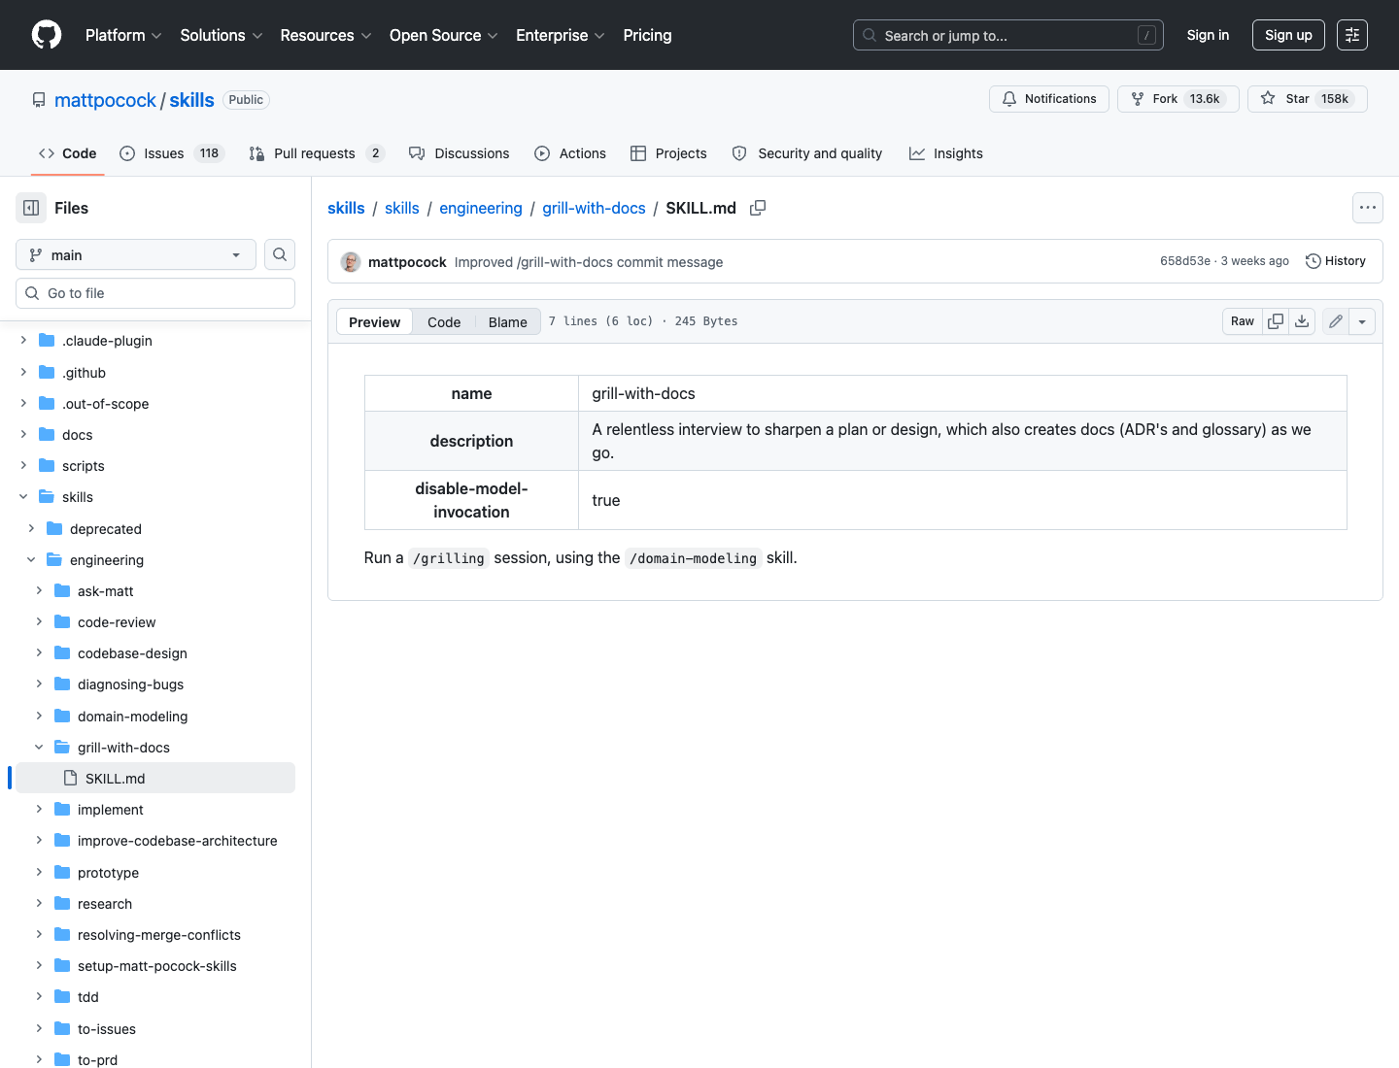
Task: Click the Search or jump to field
Action: click(x=1008, y=35)
